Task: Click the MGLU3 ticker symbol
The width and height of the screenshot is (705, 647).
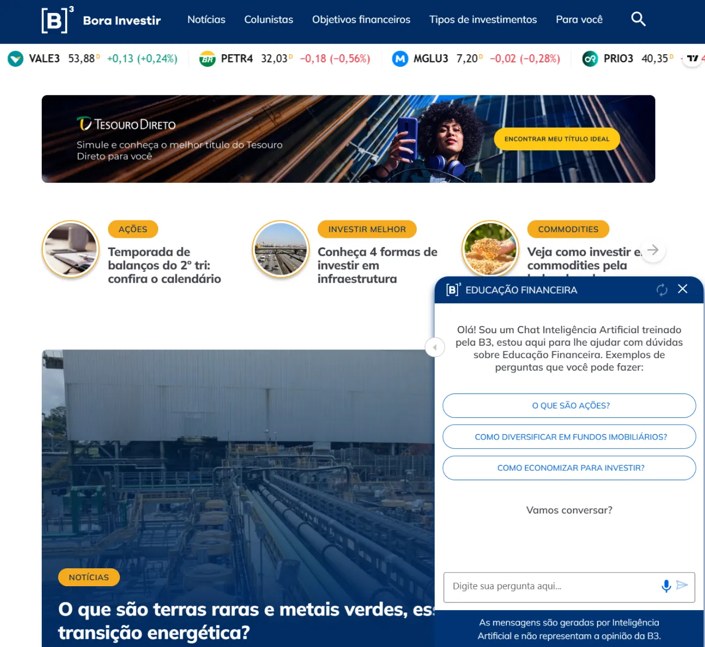Action: [431, 59]
